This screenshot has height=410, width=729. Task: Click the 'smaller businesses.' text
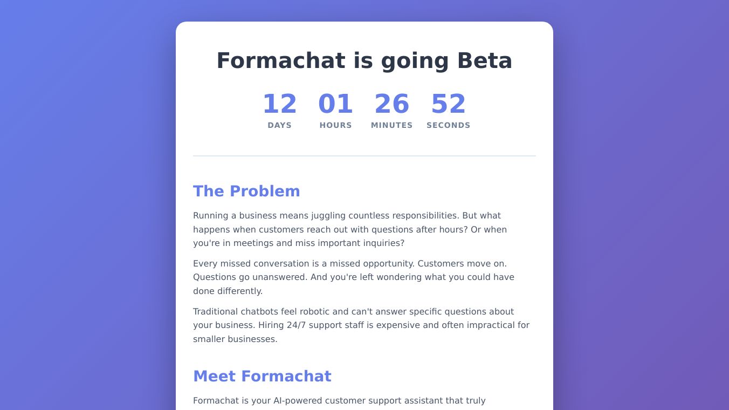click(x=235, y=339)
